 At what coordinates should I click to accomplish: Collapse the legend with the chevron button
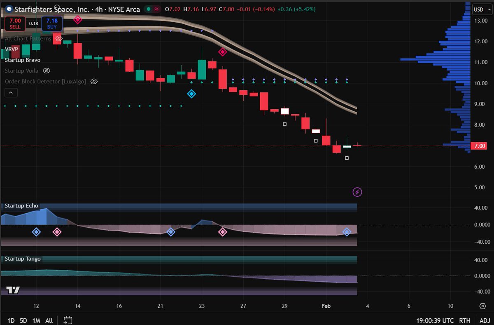pos(11,92)
